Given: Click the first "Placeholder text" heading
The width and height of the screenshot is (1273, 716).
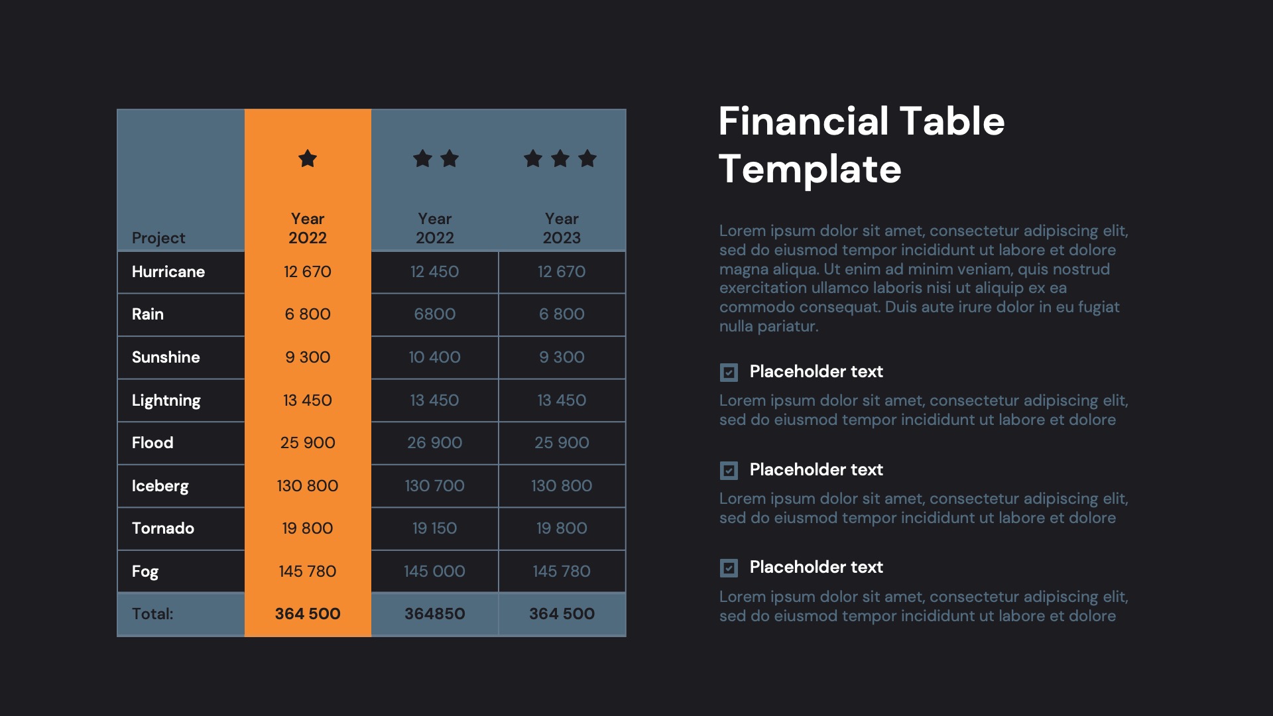Looking at the screenshot, I should (x=816, y=371).
